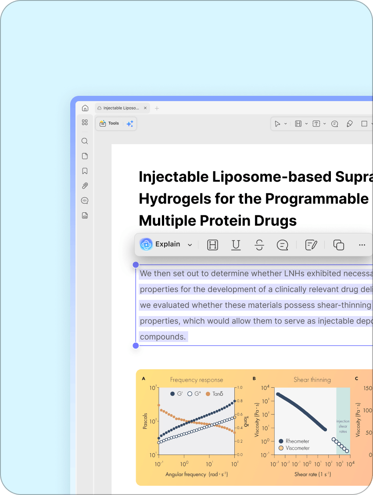This screenshot has height=495, width=373.
Task: Open the comments list sidebar icon
Action: pyautogui.click(x=85, y=200)
